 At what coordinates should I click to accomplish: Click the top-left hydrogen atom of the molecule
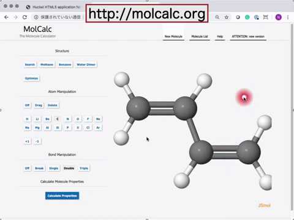click(122, 79)
